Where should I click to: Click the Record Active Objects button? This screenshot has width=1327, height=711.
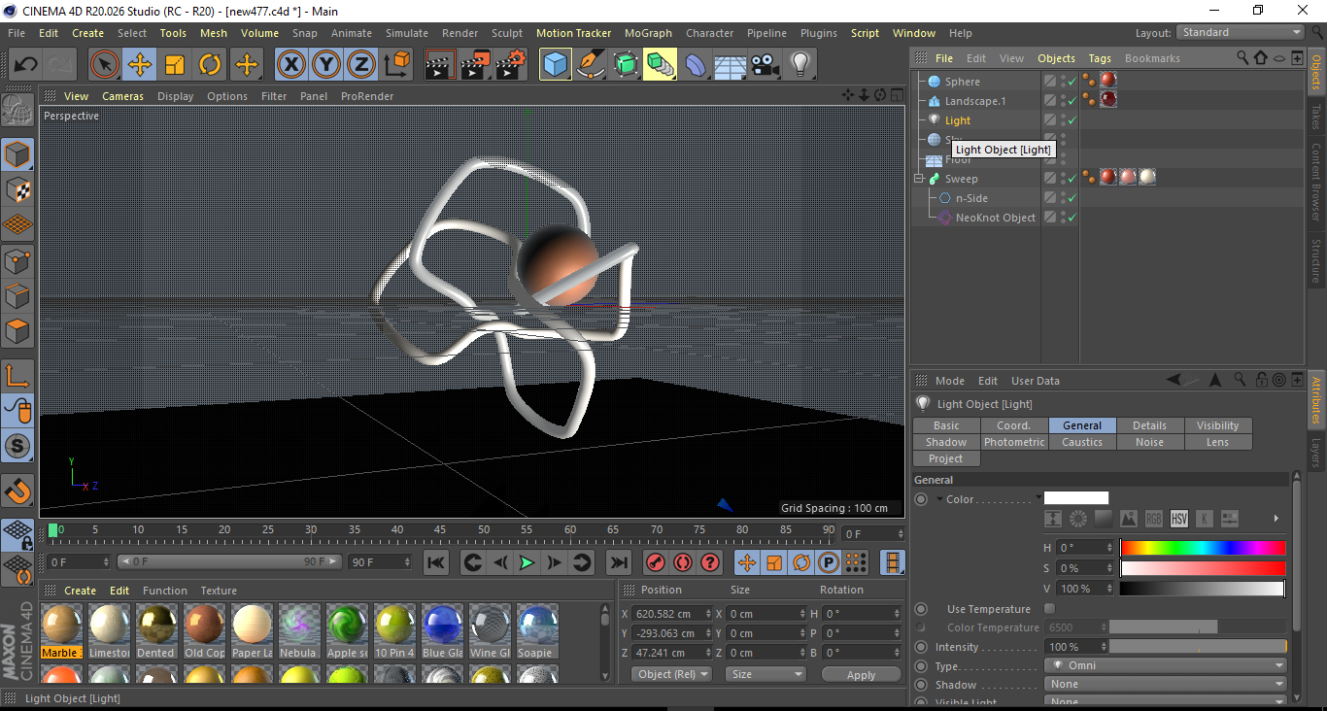(x=656, y=562)
